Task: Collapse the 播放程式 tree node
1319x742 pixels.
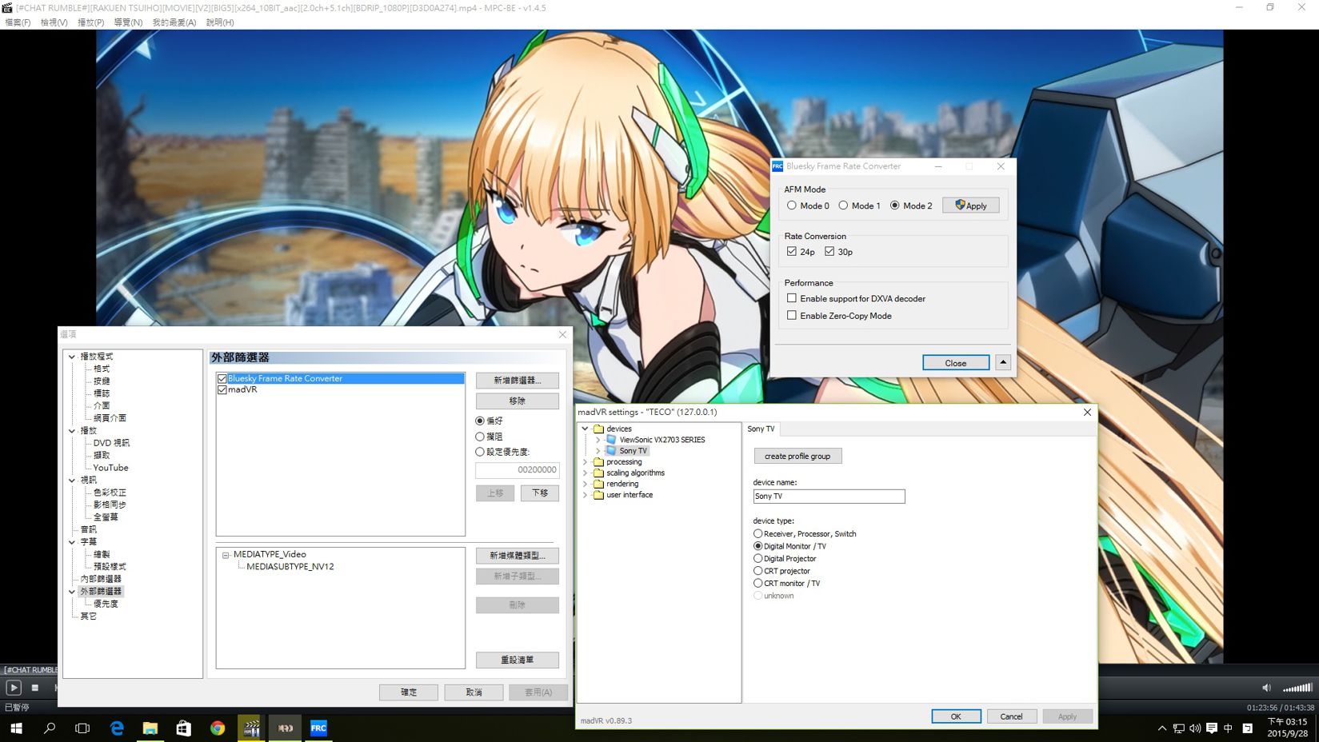Action: coord(72,357)
